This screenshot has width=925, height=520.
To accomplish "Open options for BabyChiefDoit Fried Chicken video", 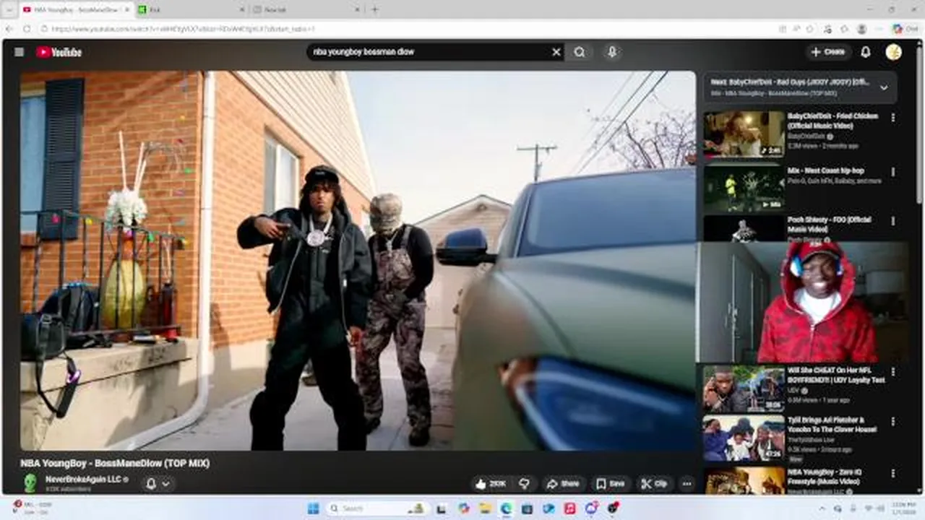I will point(893,117).
